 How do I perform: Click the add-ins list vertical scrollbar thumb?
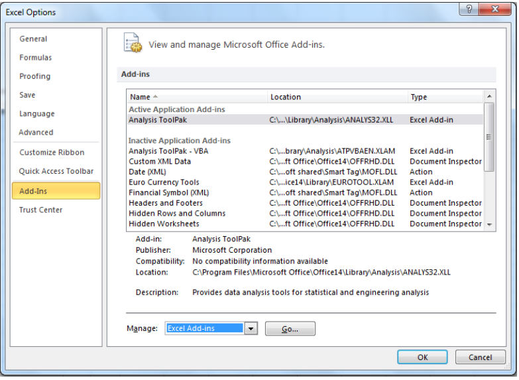tap(489, 137)
